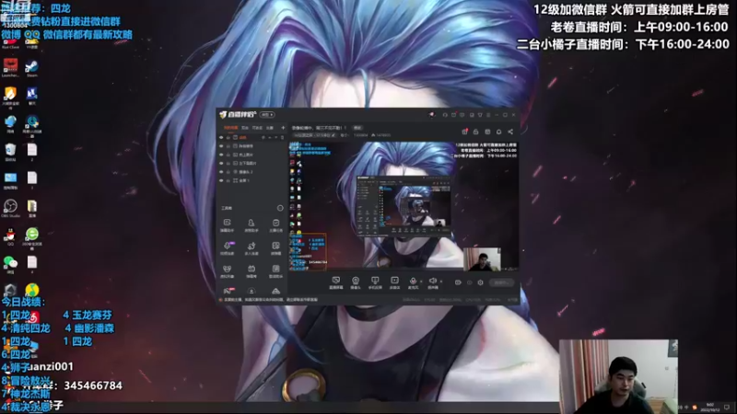Open OBS Studio desktop shortcut
737x414 pixels.
[10, 209]
